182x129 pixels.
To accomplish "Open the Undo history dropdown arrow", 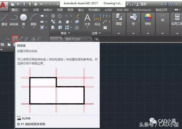I will [x=45, y=5].
